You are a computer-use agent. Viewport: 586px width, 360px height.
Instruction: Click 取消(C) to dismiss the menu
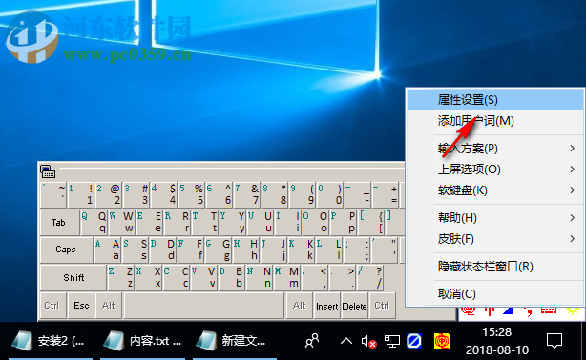click(495, 294)
